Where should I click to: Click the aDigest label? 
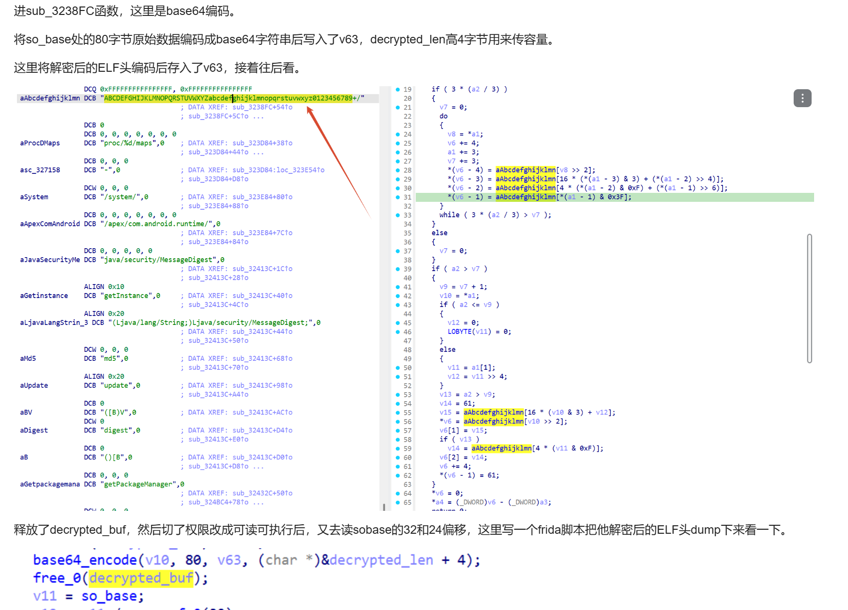34,430
